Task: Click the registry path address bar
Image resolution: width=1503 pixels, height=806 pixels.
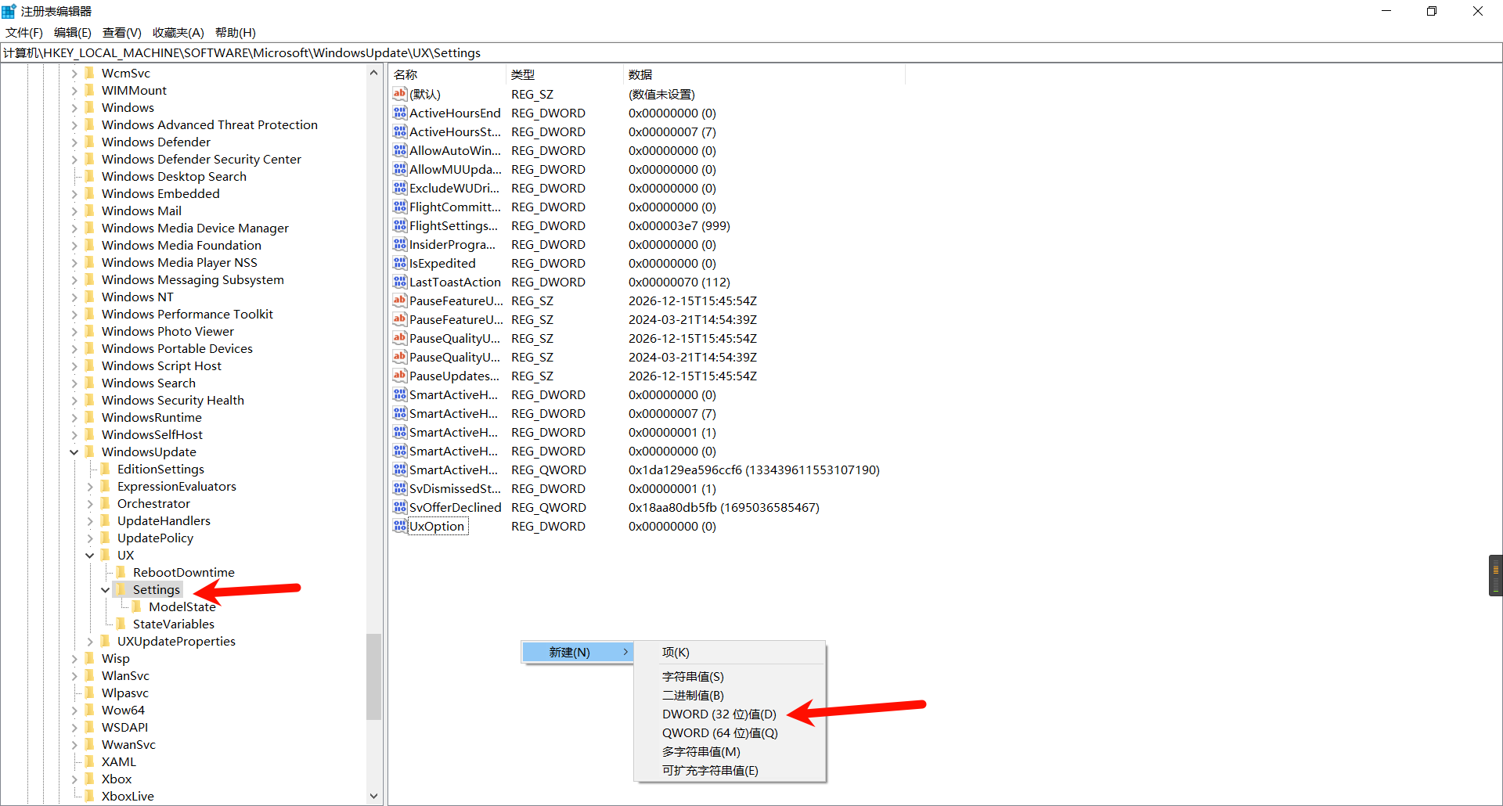Action: click(751, 52)
